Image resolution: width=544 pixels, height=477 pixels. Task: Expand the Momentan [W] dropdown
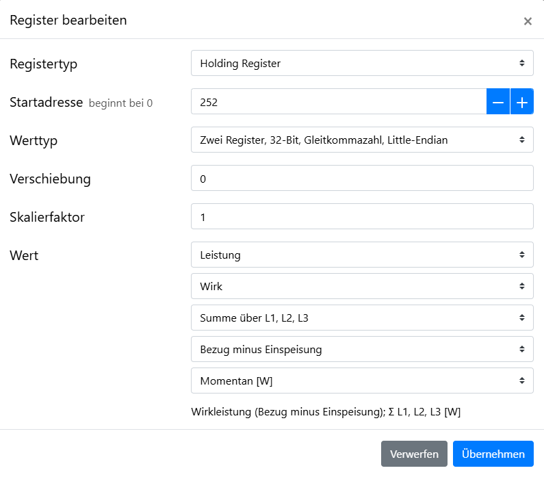(x=361, y=381)
